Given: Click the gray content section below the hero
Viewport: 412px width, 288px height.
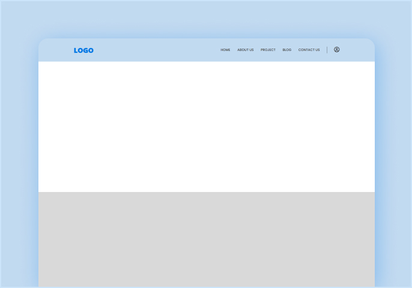Looking at the screenshot, I should click(206, 239).
